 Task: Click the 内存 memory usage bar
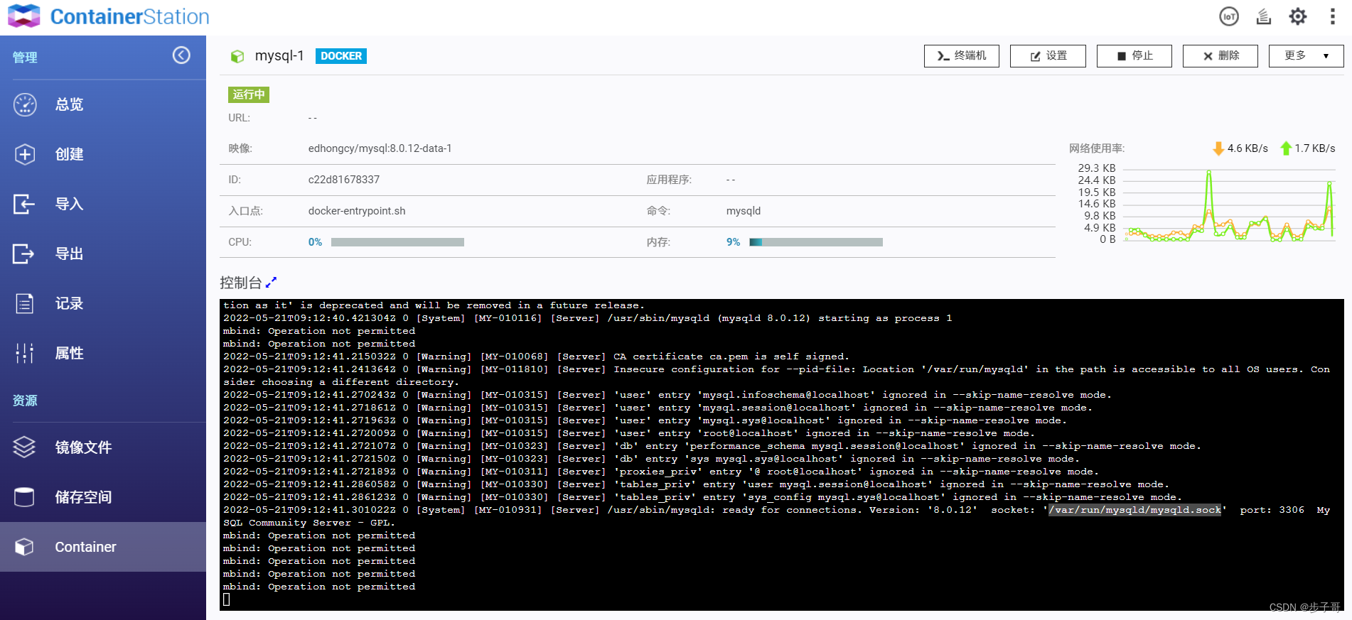click(816, 242)
